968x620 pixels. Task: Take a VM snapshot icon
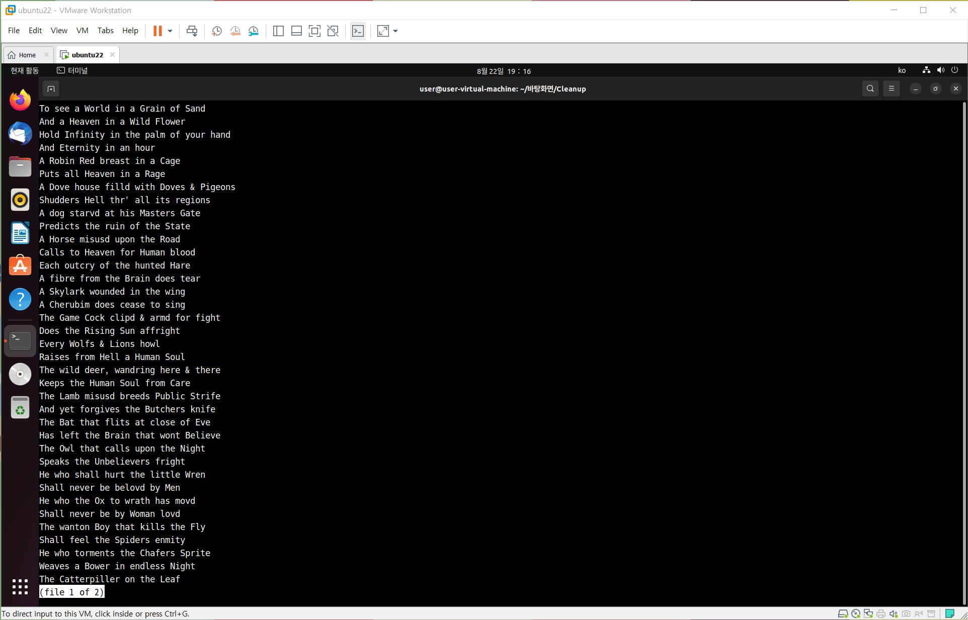217,31
